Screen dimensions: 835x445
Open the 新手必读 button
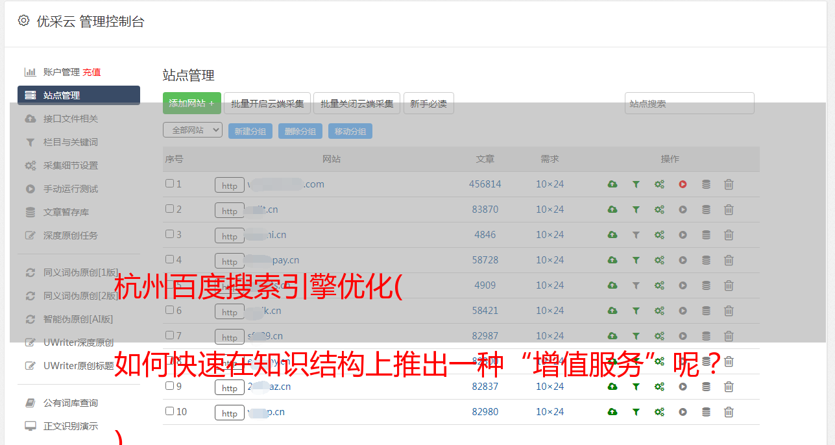pyautogui.click(x=428, y=103)
